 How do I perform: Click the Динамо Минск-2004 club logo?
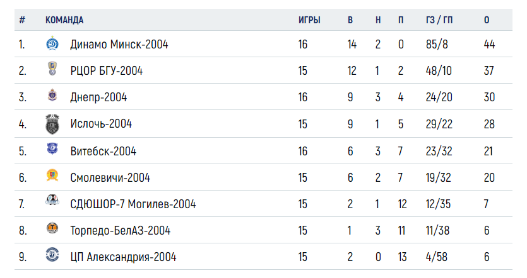click(52, 43)
